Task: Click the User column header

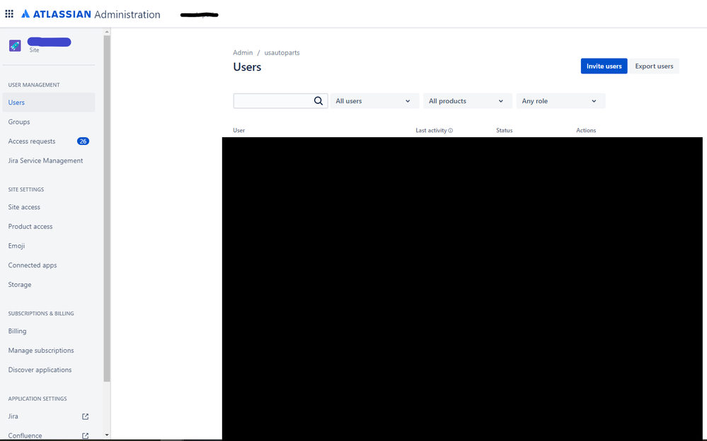Action: (x=239, y=130)
